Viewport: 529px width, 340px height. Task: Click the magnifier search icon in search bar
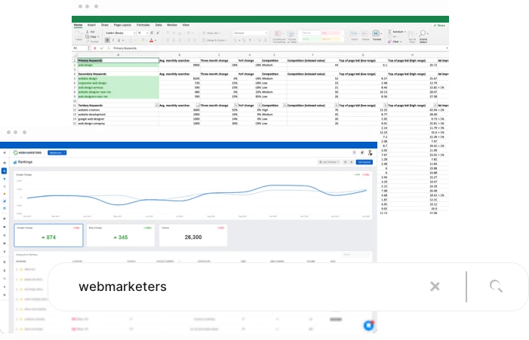(x=496, y=286)
